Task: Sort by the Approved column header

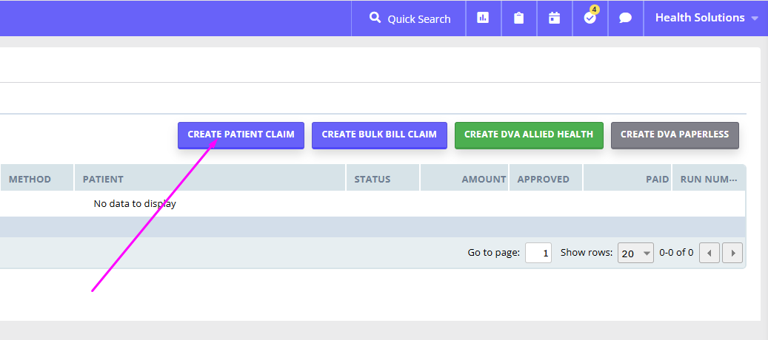Action: click(x=546, y=180)
